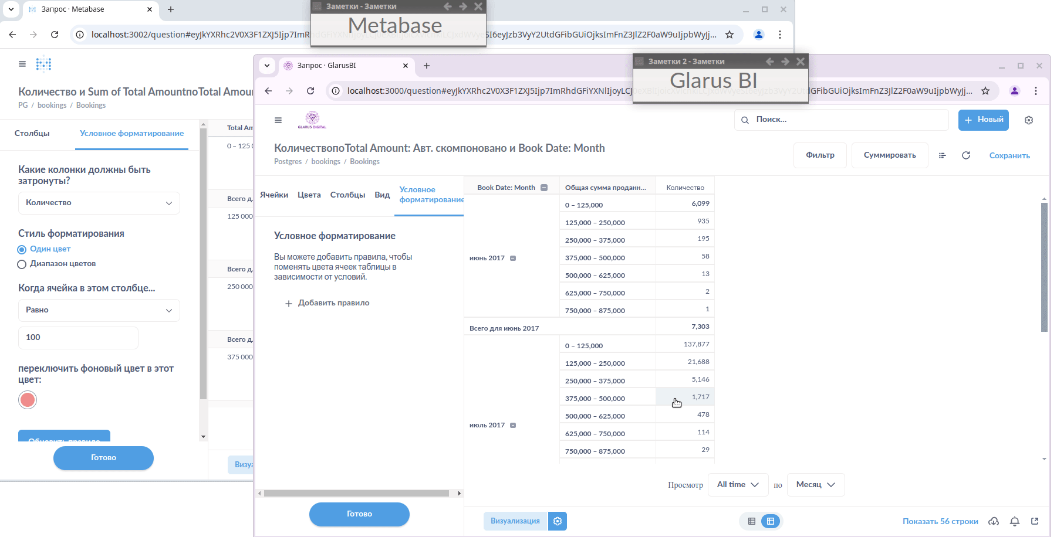1057x537 pixels.
Task: Click the download results cloud icon
Action: [x=994, y=521]
